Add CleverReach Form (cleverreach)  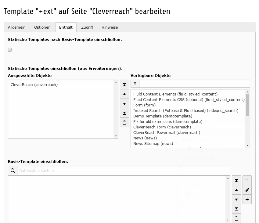[162, 127]
